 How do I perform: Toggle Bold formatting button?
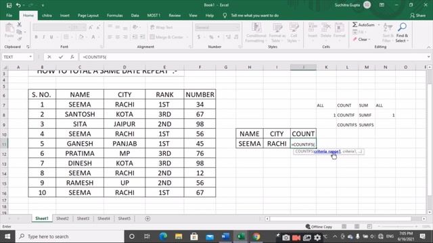pos(36,37)
